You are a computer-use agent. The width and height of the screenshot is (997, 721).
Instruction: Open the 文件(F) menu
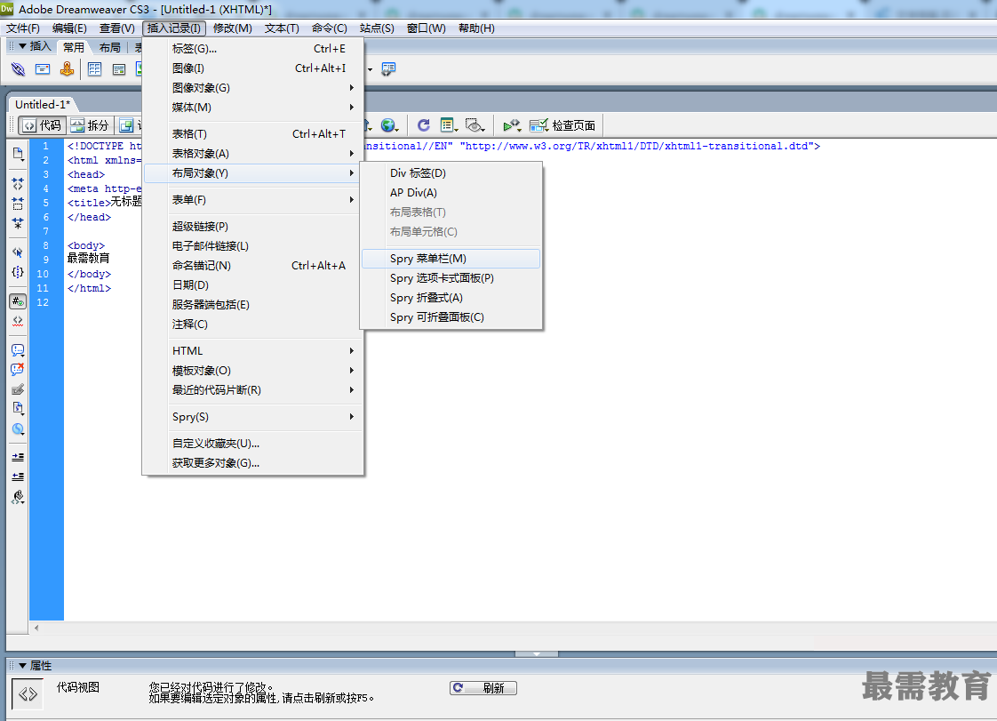(23, 28)
